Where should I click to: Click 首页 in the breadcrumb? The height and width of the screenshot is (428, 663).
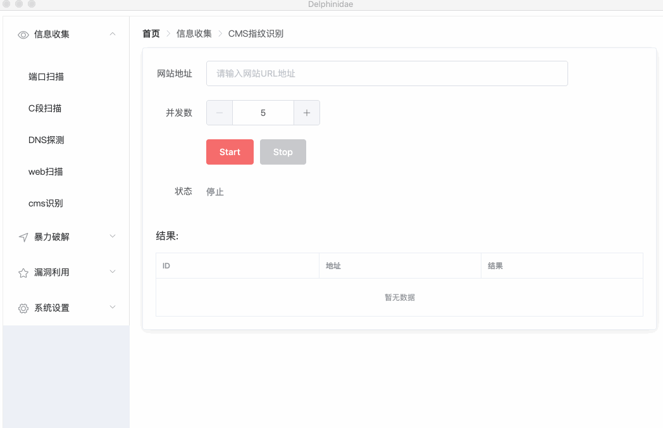coord(151,34)
